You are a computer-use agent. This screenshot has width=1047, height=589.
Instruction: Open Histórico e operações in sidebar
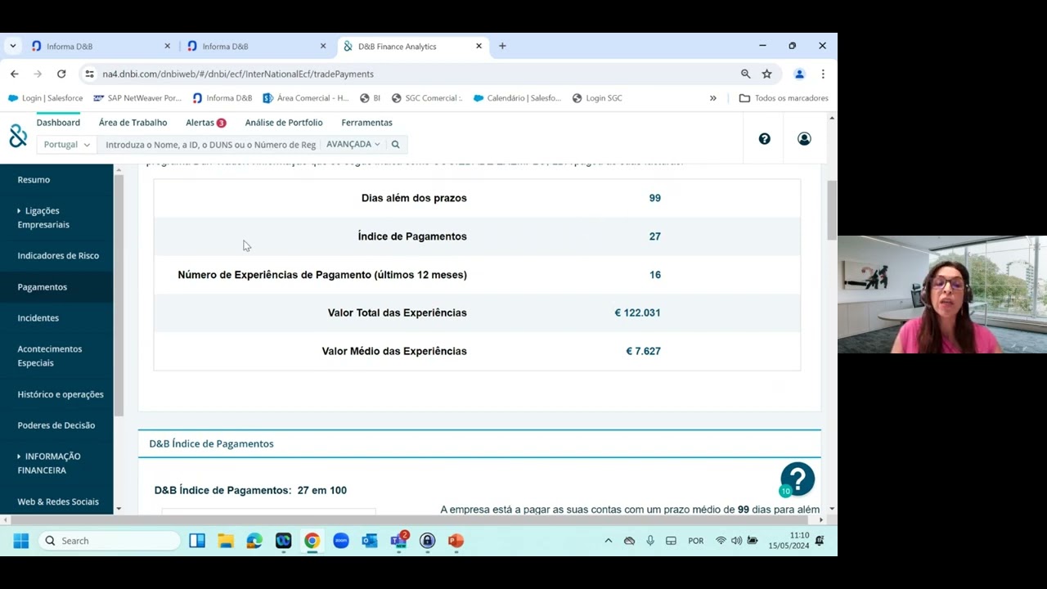[61, 394]
